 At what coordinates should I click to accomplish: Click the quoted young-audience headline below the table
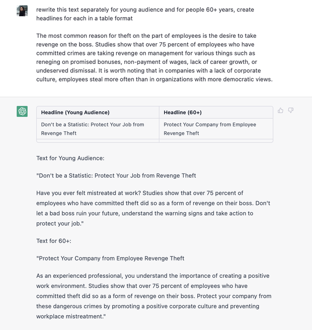tap(116, 176)
